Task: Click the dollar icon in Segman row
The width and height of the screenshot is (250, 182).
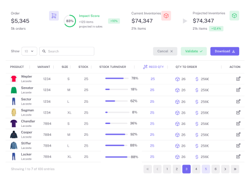Action: tap(197, 113)
